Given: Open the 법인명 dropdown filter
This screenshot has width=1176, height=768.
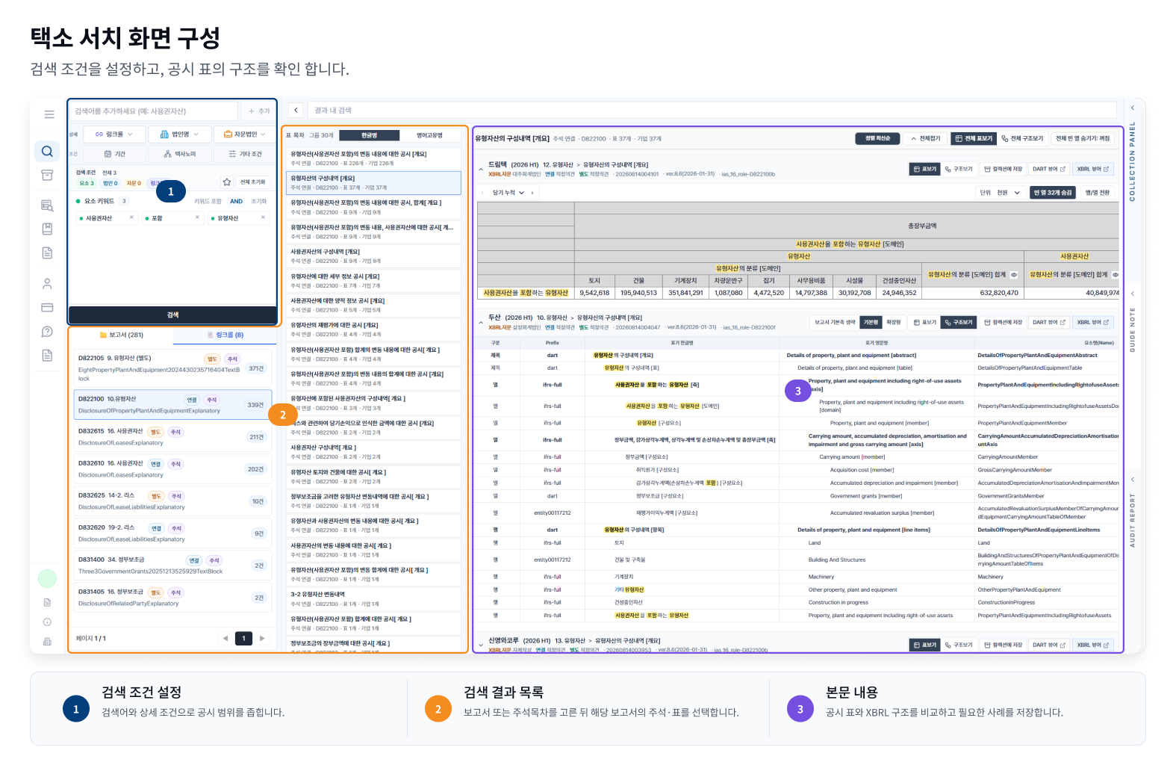Looking at the screenshot, I should (x=179, y=134).
